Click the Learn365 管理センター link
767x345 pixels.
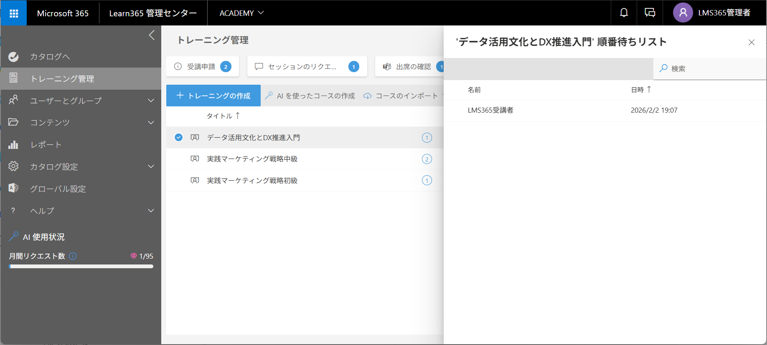pyautogui.click(x=153, y=13)
